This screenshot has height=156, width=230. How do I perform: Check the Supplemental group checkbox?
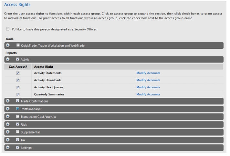click(x=18, y=132)
